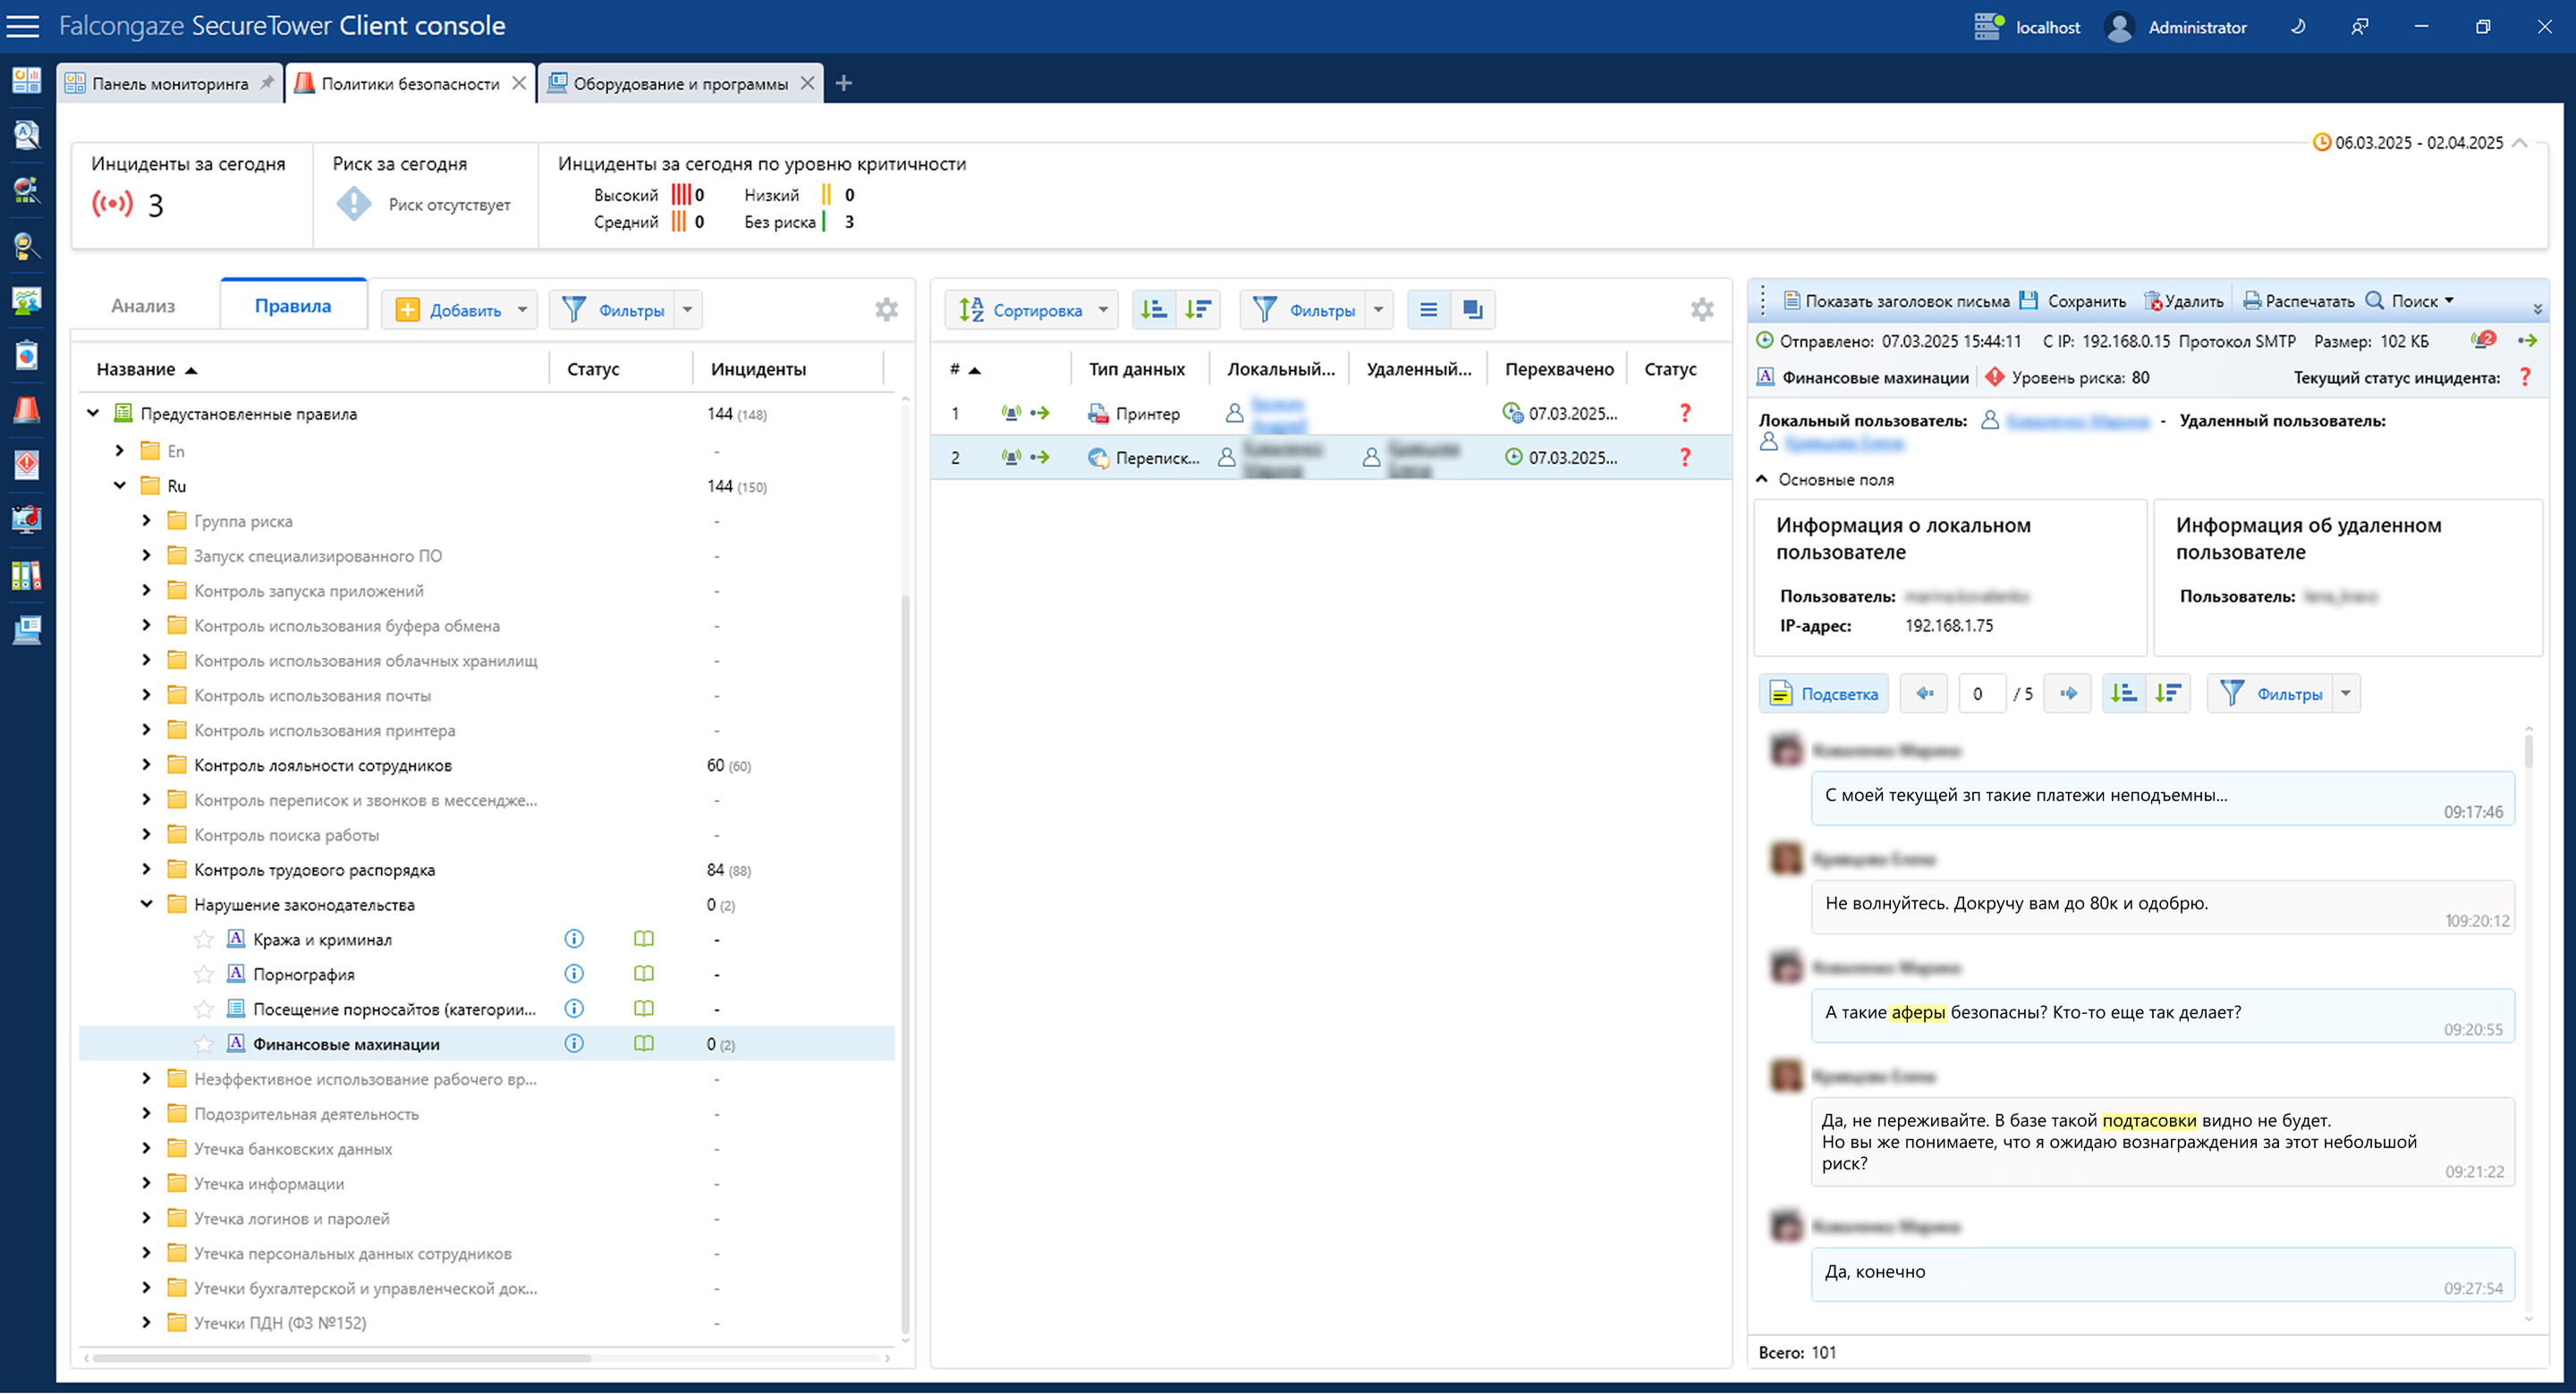
Task: Click info icon for Финансовые махинации
Action: point(574,1044)
